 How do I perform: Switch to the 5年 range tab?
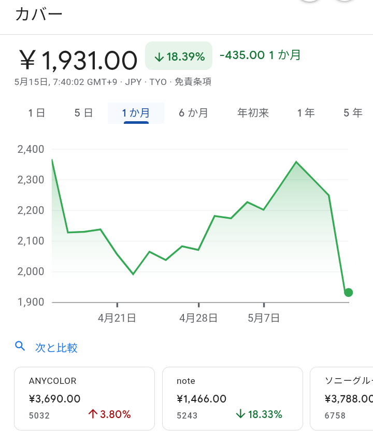tap(353, 113)
